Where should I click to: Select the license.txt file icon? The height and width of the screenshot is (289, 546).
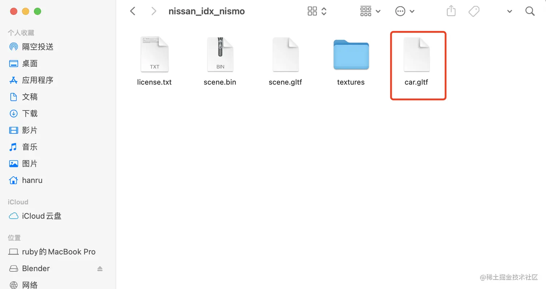(x=155, y=54)
